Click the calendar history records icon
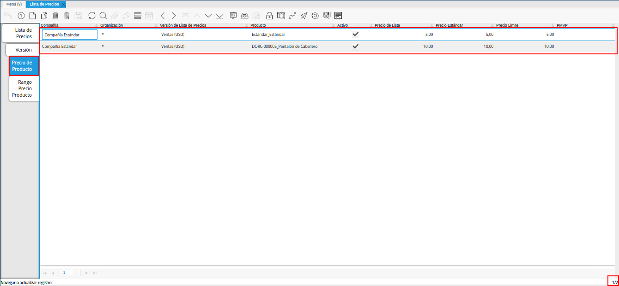Viewport: 619px width, 286px height. pyautogui.click(x=149, y=16)
